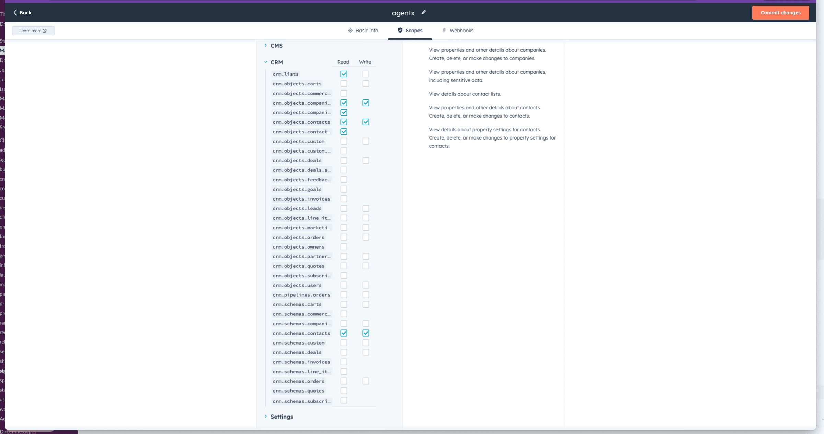
Task: Click the Commit changes button
Action: pyautogui.click(x=780, y=13)
